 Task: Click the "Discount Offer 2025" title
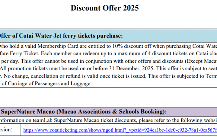point(105,8)
